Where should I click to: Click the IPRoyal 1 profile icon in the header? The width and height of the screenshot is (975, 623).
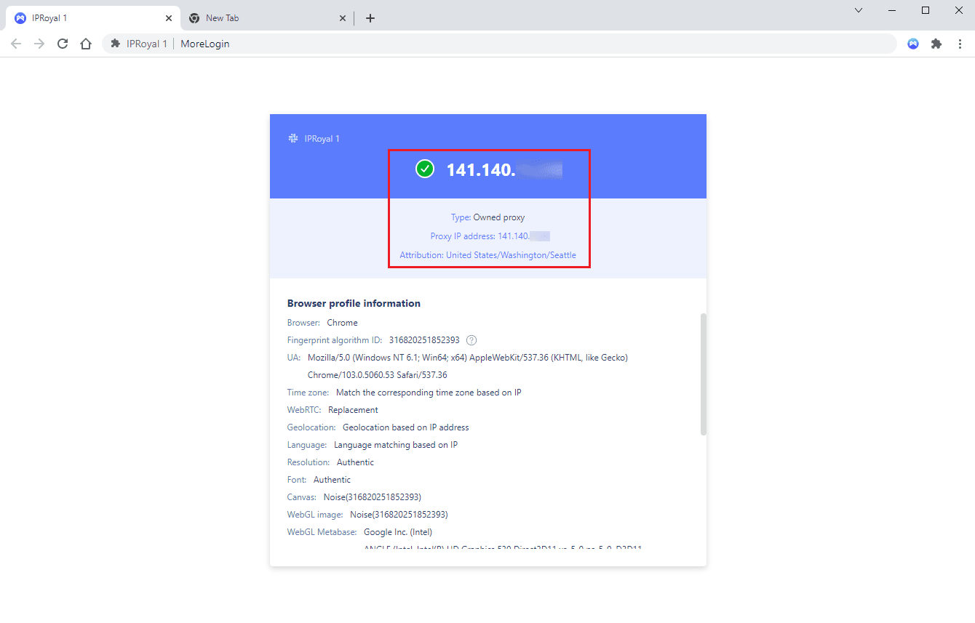tap(293, 138)
